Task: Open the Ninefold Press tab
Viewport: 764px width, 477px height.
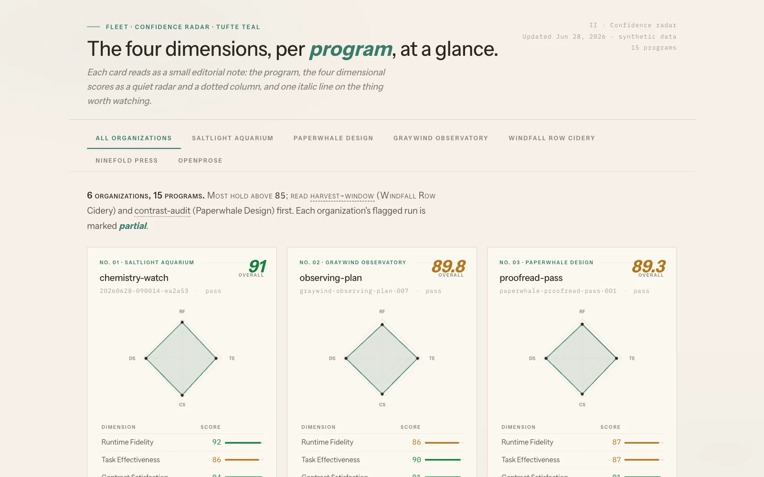Action: (x=127, y=161)
